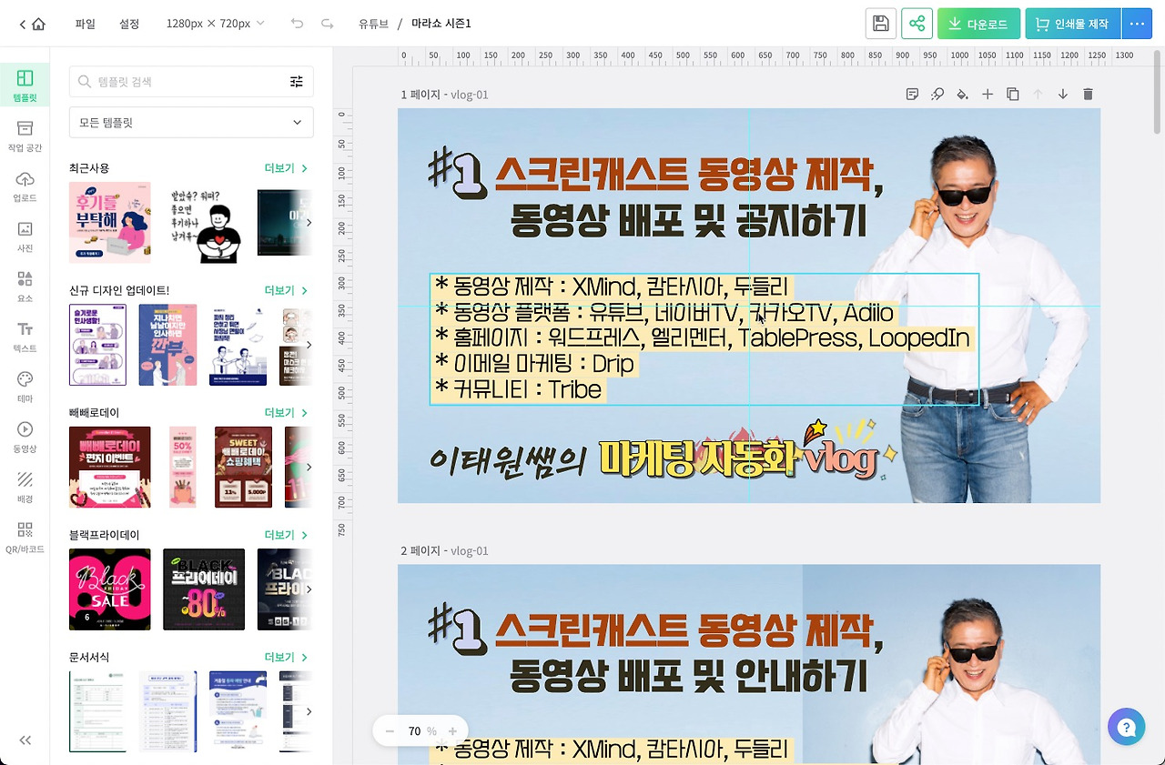Open the 사진 sidebar panel
1165x765 pixels.
click(x=25, y=237)
